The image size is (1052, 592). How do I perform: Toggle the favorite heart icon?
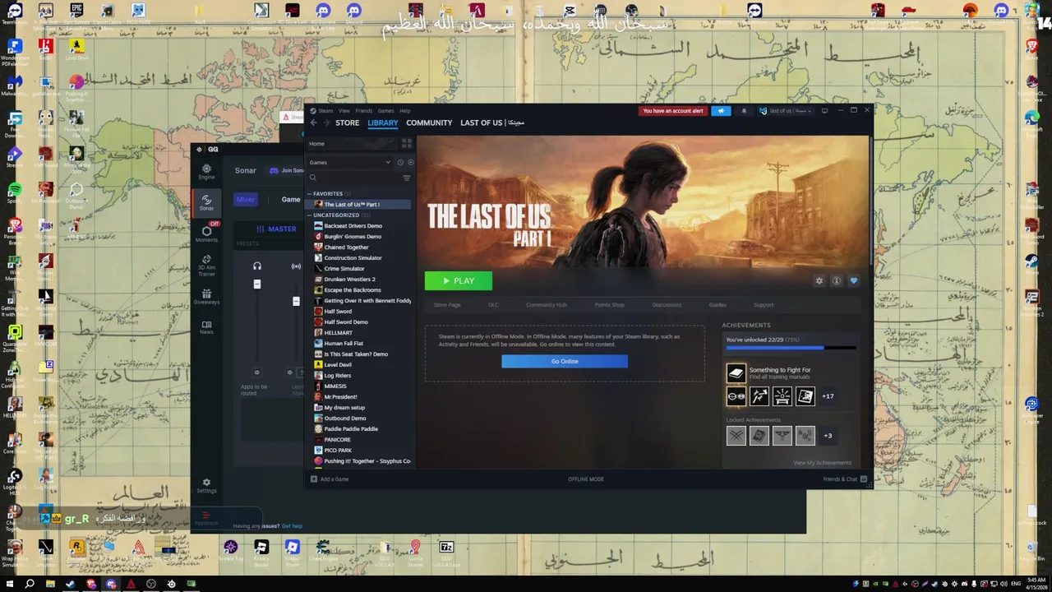853,281
